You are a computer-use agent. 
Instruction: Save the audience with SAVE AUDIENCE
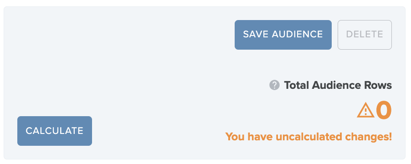pyautogui.click(x=283, y=35)
